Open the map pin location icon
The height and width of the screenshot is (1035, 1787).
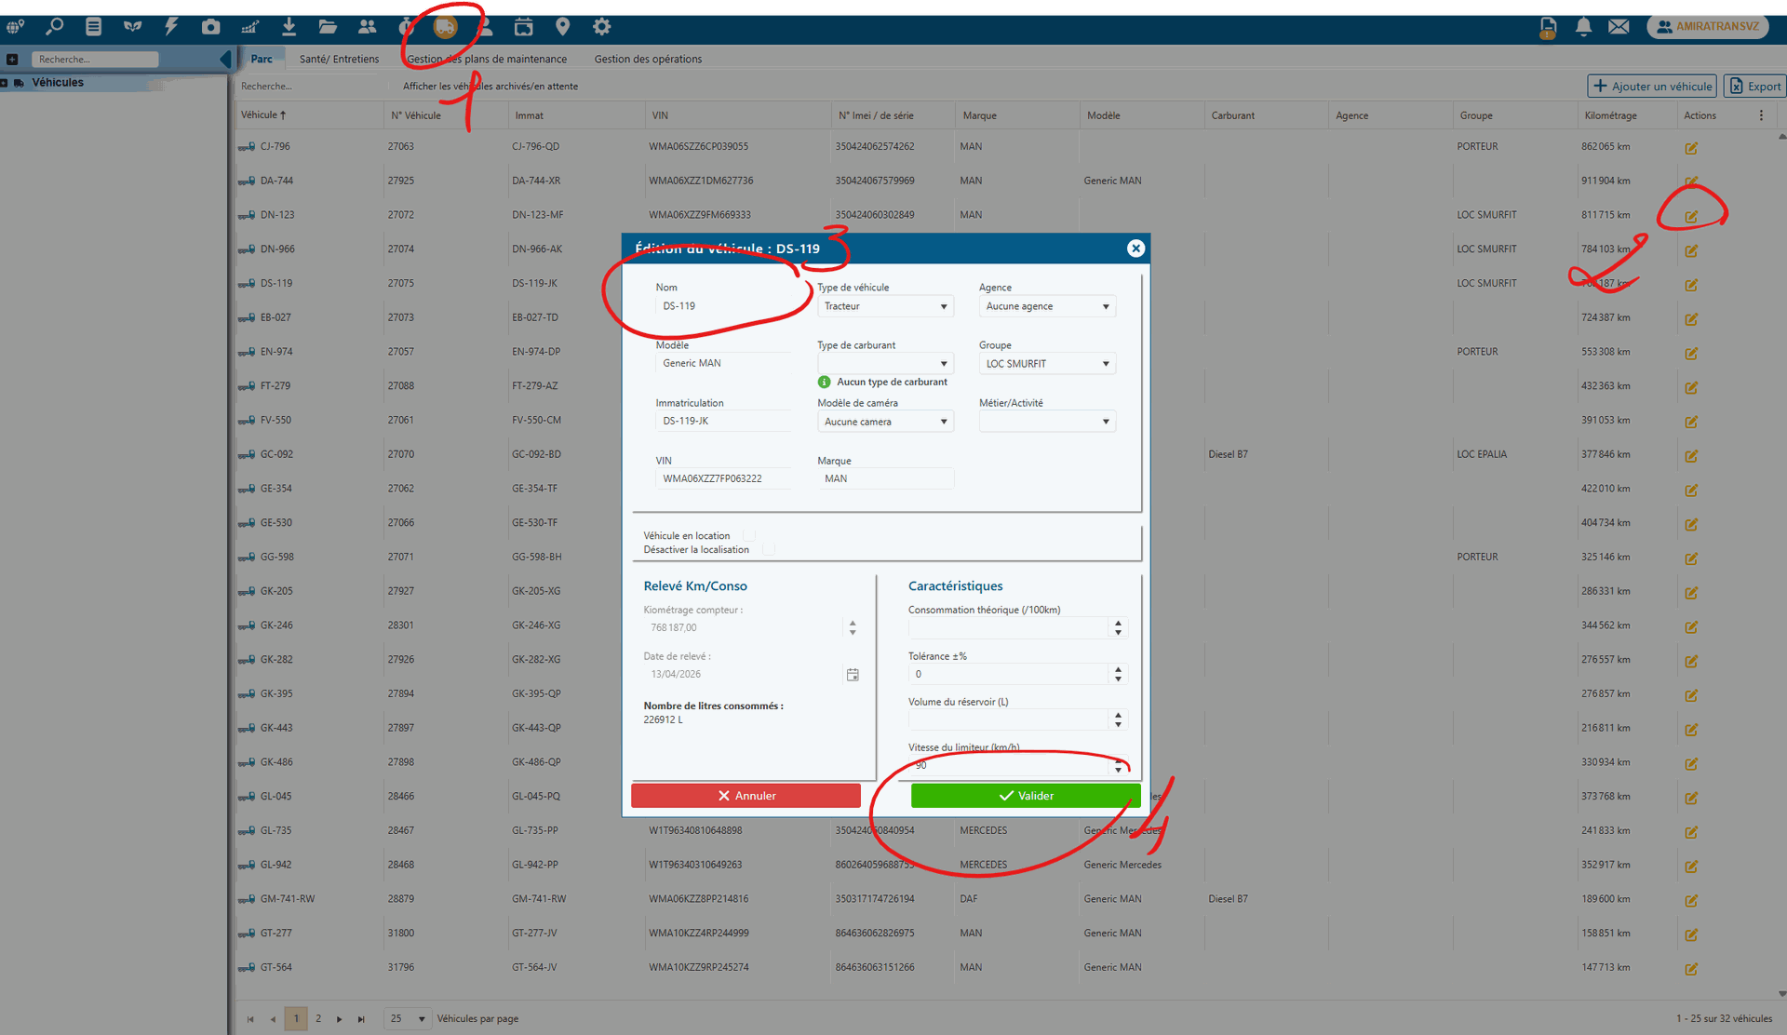click(x=562, y=27)
